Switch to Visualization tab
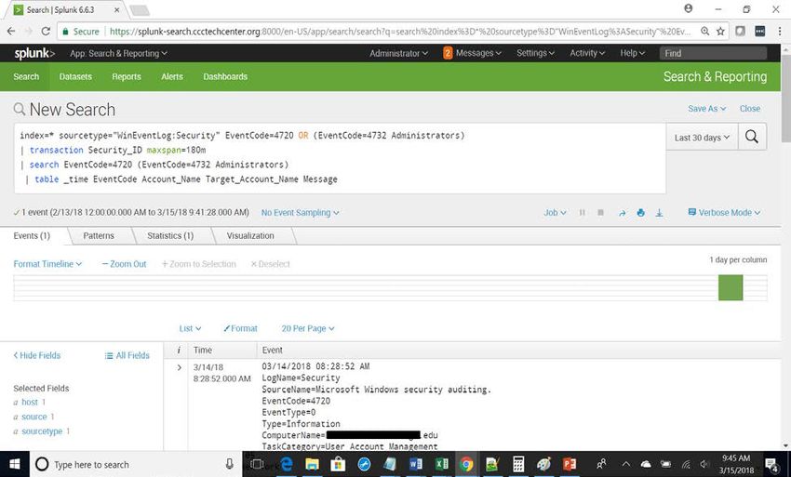Image resolution: width=791 pixels, height=477 pixels. [250, 235]
